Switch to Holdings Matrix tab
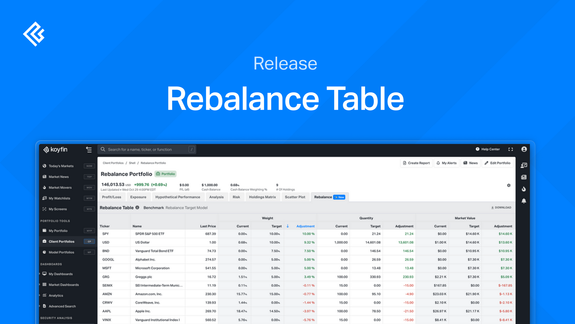575x324 pixels. (262, 197)
